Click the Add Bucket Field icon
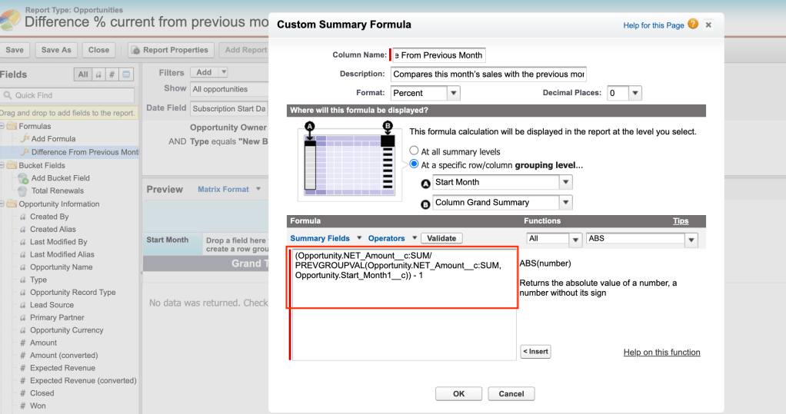786x414 pixels. [23, 178]
